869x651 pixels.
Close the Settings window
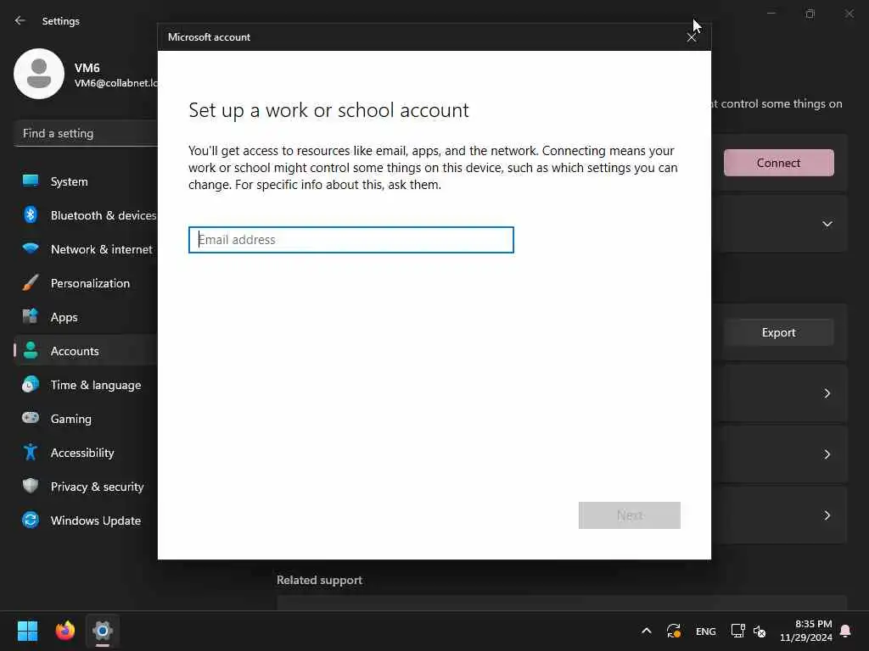(x=849, y=14)
